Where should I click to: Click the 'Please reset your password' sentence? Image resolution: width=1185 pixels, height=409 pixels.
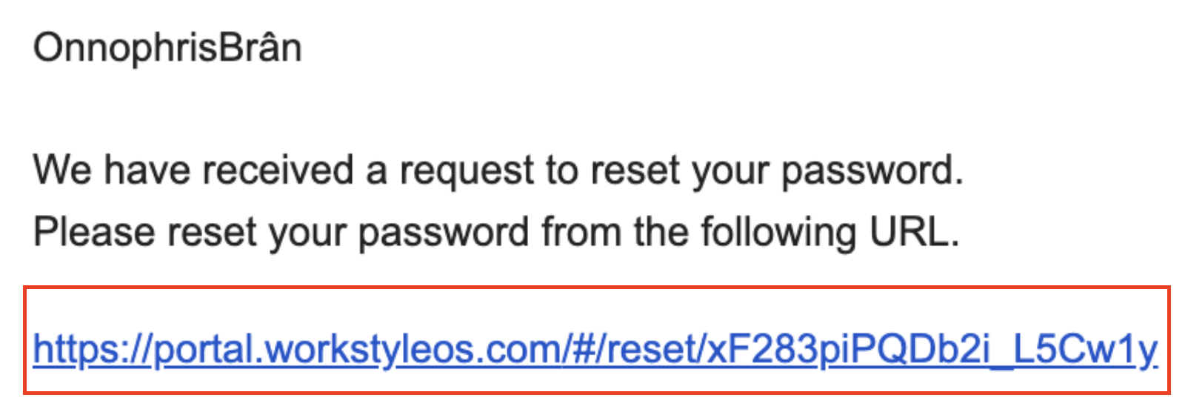pos(496,233)
